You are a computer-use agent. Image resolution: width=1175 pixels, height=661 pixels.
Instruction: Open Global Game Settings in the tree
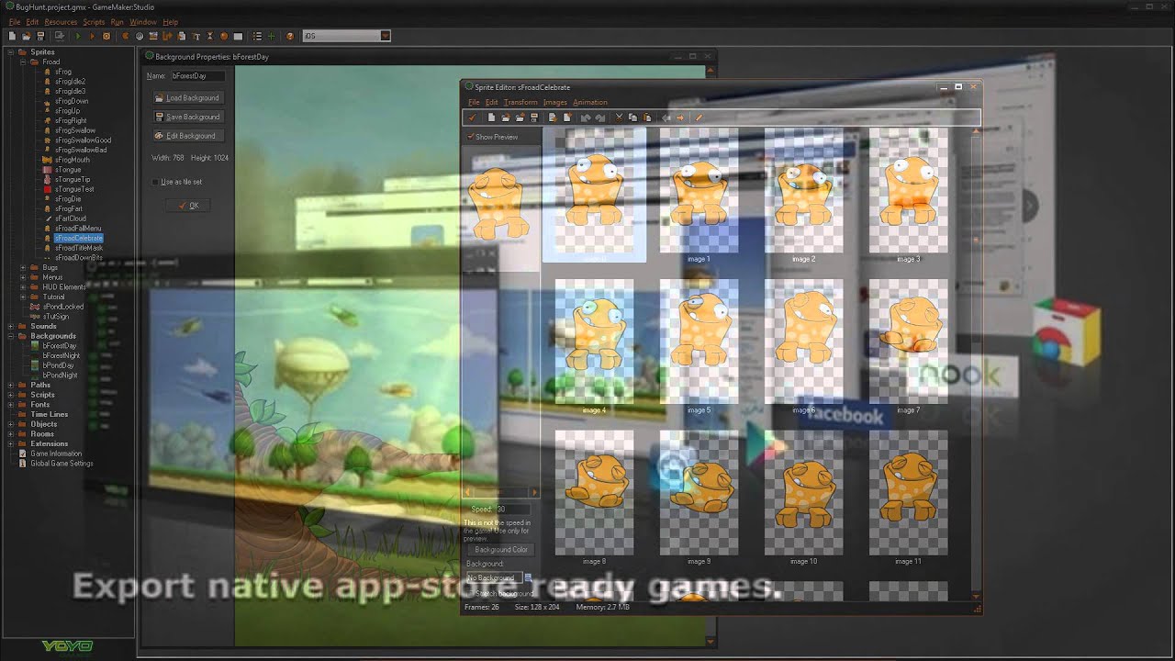tap(62, 464)
